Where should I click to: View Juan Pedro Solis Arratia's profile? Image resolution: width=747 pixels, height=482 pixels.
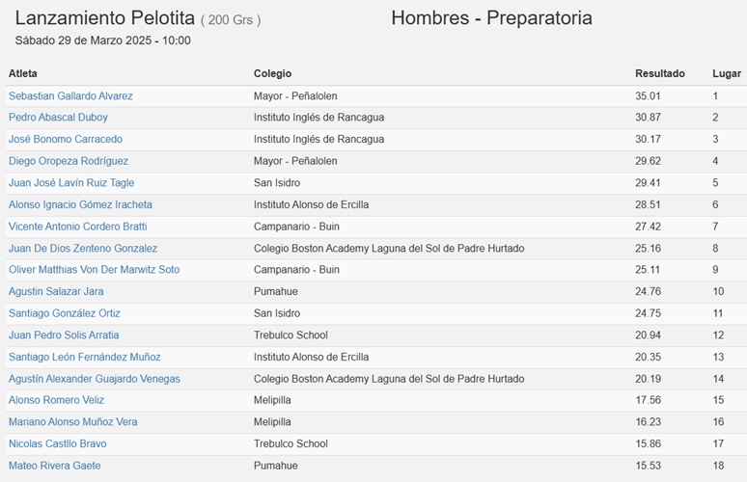pyautogui.click(x=64, y=335)
